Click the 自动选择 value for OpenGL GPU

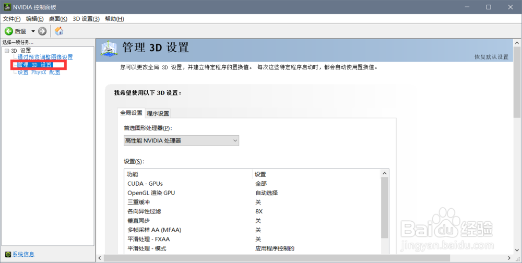click(x=267, y=193)
